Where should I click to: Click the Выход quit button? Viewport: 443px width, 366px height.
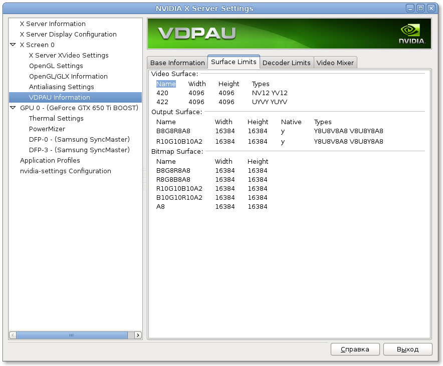(408, 349)
